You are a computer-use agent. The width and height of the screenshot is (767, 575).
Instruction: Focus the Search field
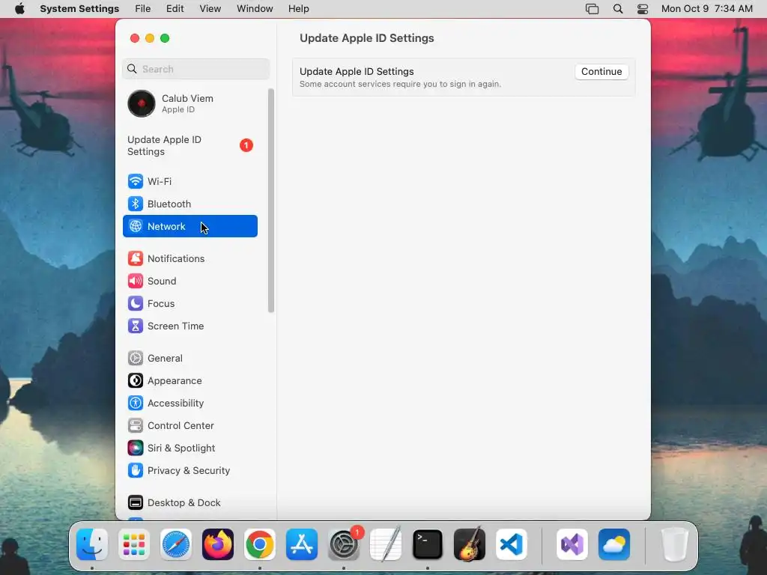[x=195, y=69]
